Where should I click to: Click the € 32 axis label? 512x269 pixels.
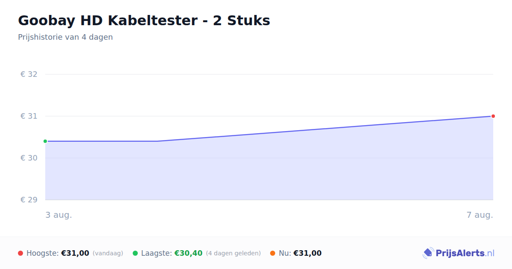tap(29, 74)
